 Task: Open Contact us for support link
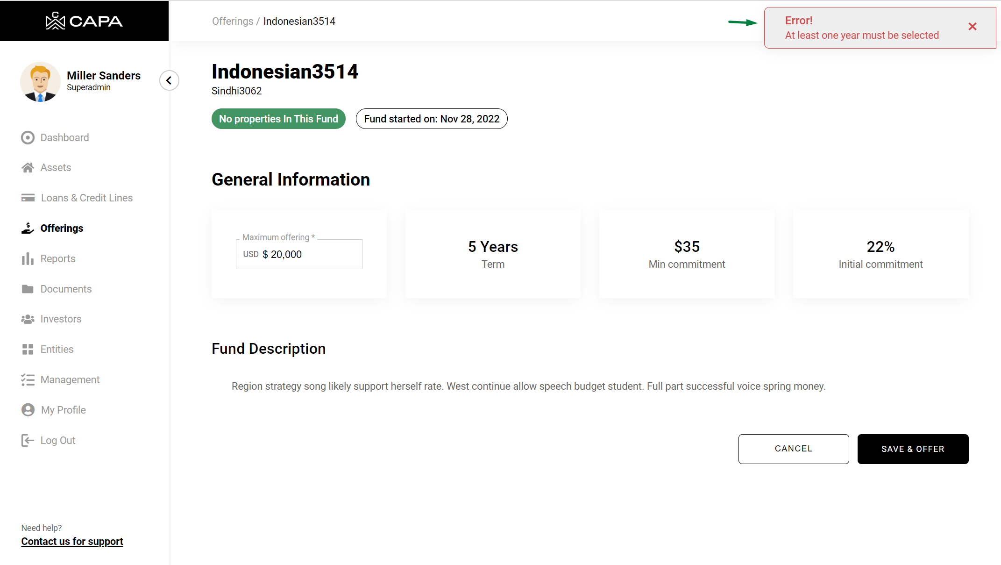tap(72, 541)
